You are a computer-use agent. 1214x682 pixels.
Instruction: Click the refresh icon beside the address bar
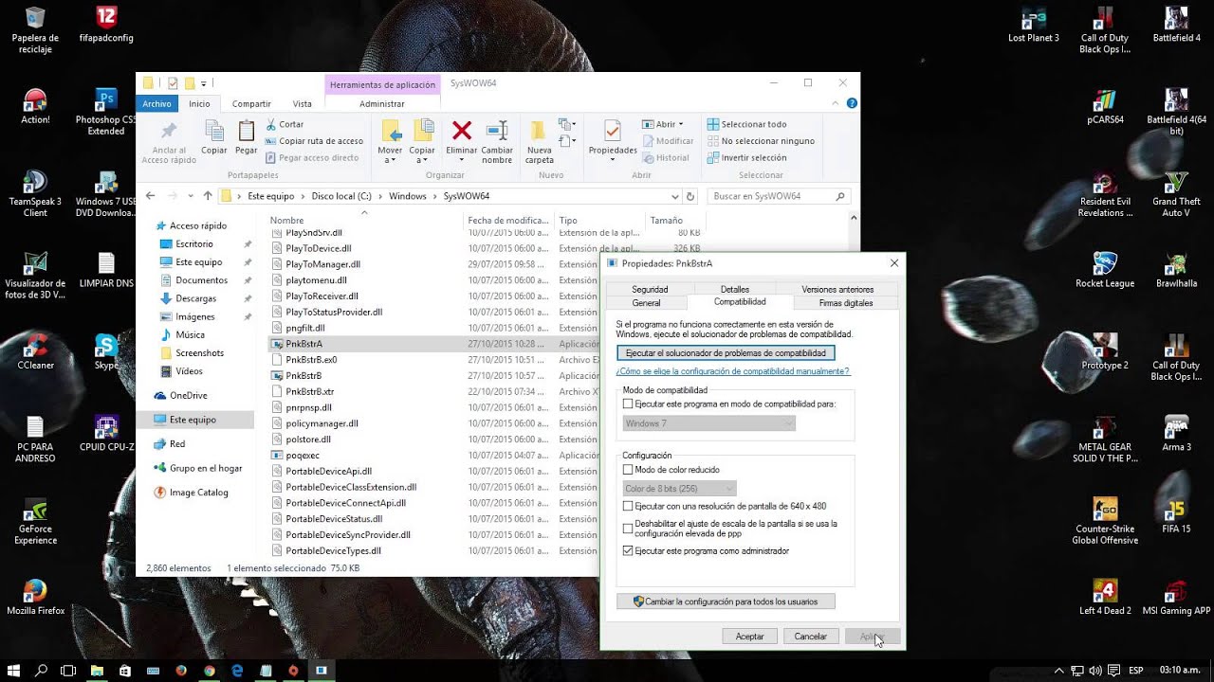coord(691,196)
